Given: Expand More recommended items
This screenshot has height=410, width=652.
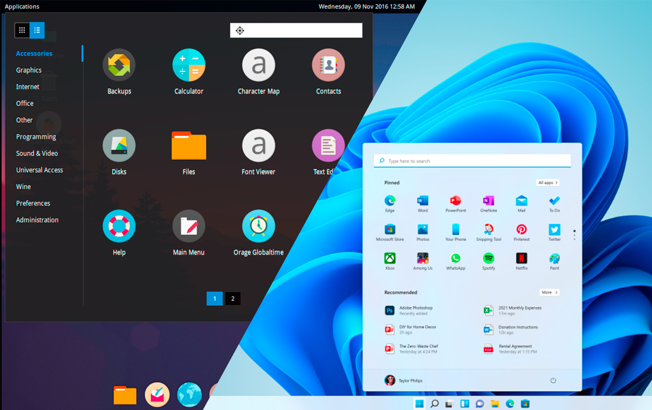Looking at the screenshot, I should [x=549, y=292].
